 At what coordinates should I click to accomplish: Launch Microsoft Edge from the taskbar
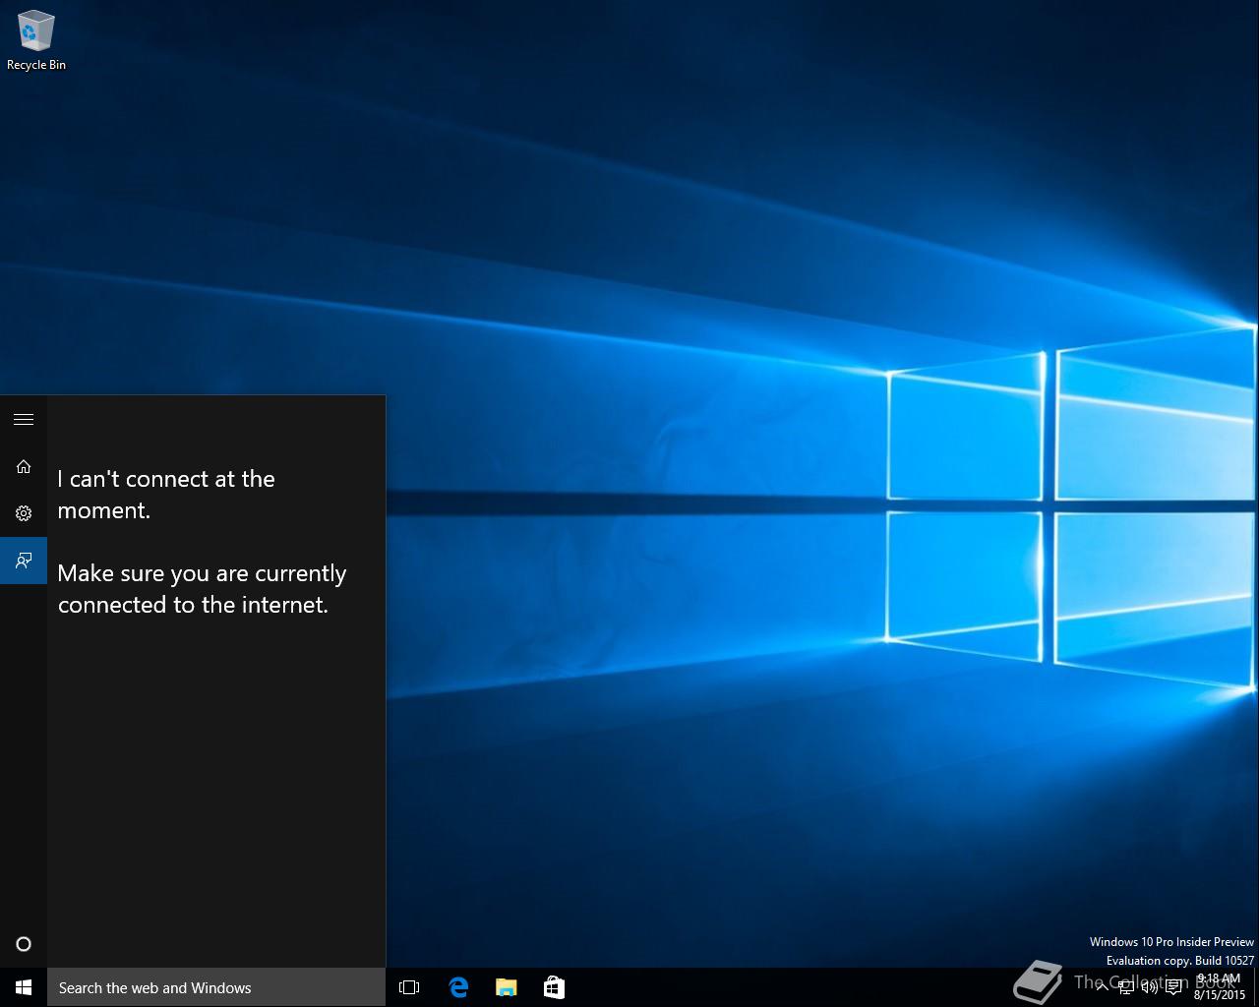coord(458,987)
